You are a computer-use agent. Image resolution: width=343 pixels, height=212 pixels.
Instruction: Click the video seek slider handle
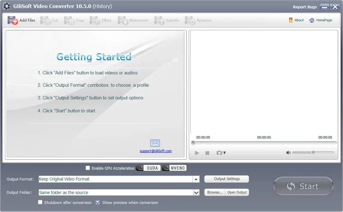tap(193, 143)
